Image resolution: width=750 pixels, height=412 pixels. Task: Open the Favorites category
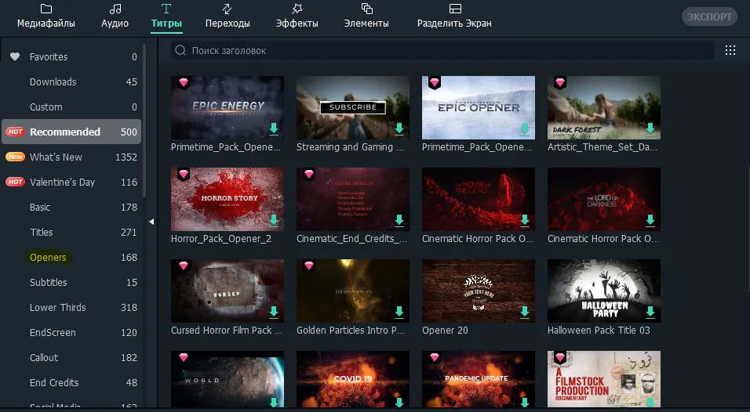tap(71, 57)
